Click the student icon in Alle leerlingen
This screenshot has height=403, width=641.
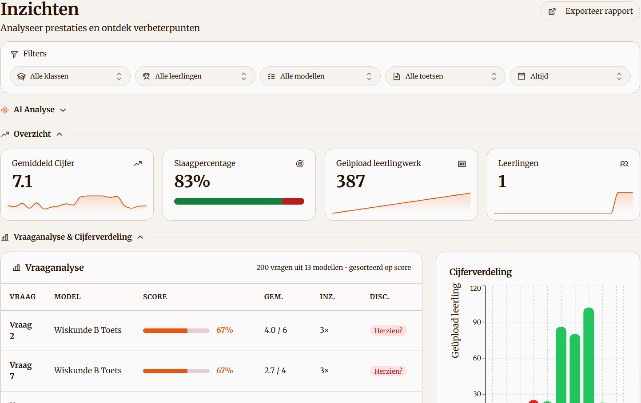146,76
